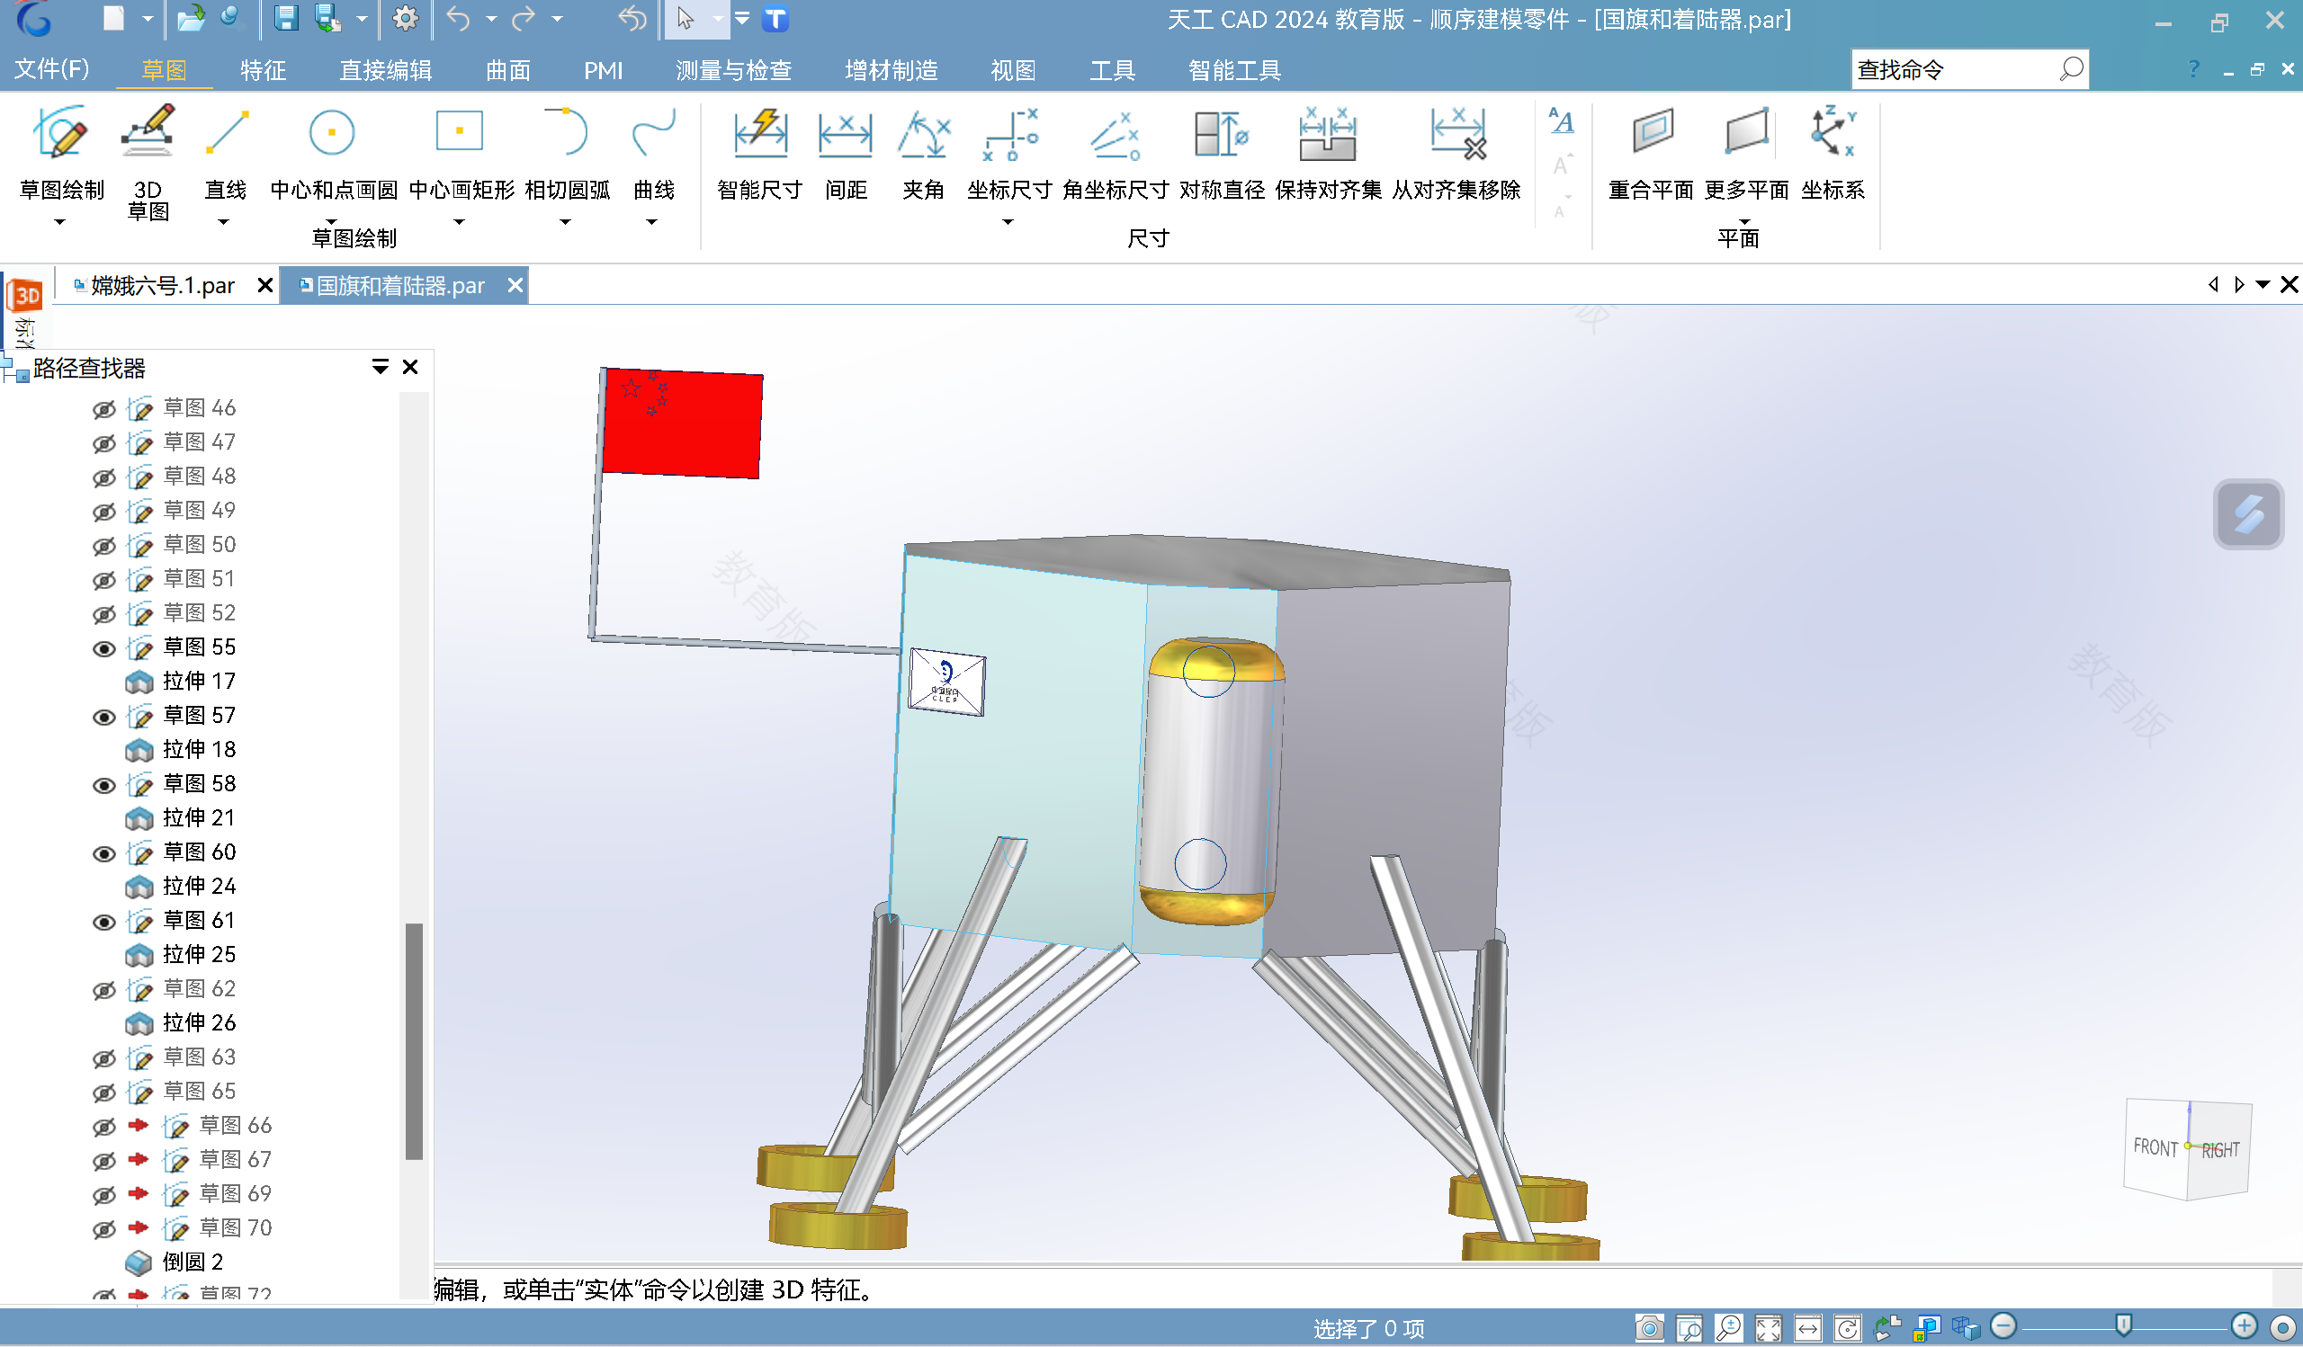
Task: Select the 直线 line tool
Action: [x=226, y=152]
